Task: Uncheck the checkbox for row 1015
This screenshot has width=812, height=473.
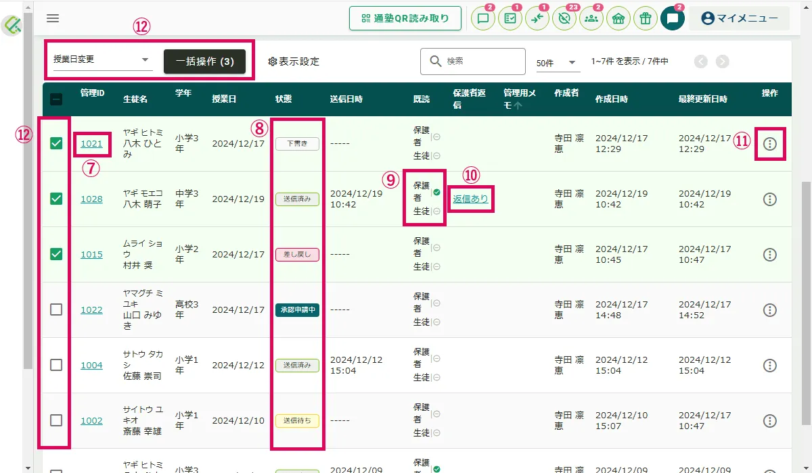Action: point(56,255)
